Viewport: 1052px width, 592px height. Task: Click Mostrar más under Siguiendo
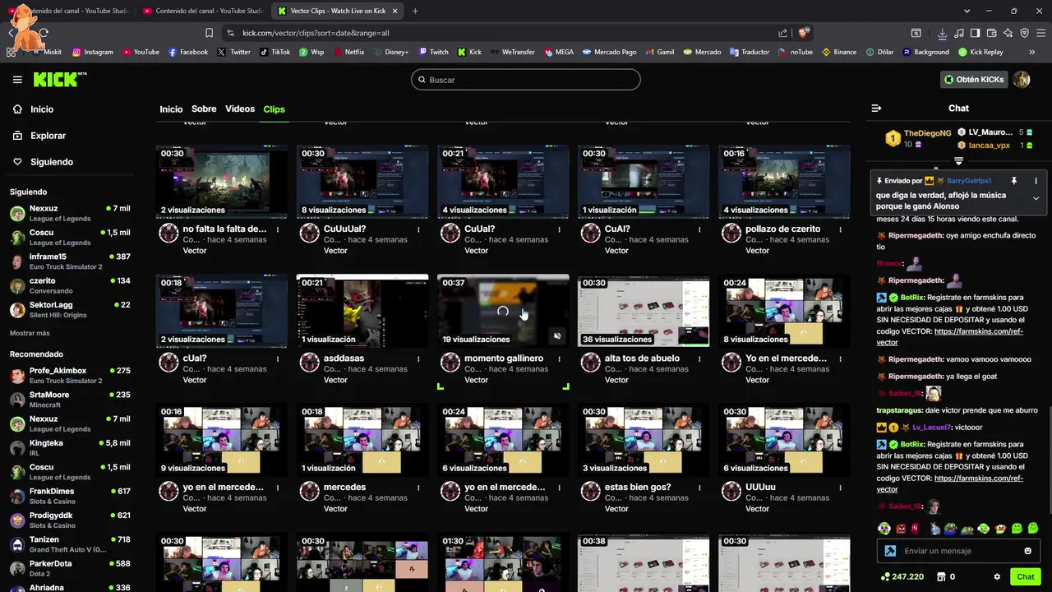click(30, 333)
